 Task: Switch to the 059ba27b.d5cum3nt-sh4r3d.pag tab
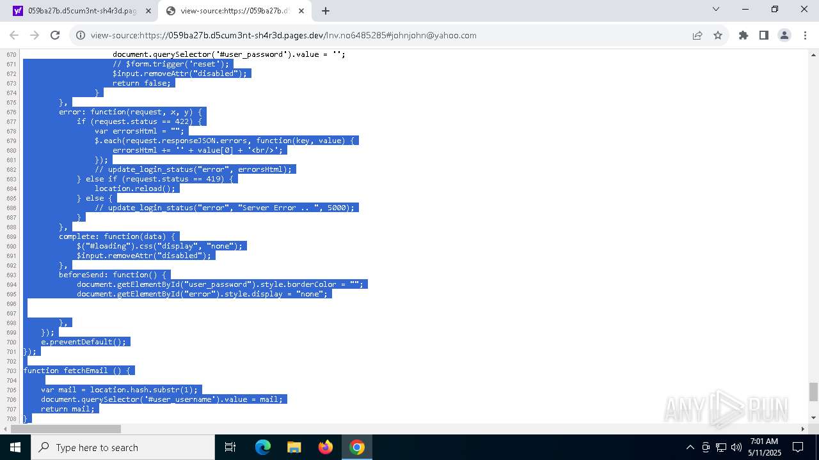(x=81, y=11)
